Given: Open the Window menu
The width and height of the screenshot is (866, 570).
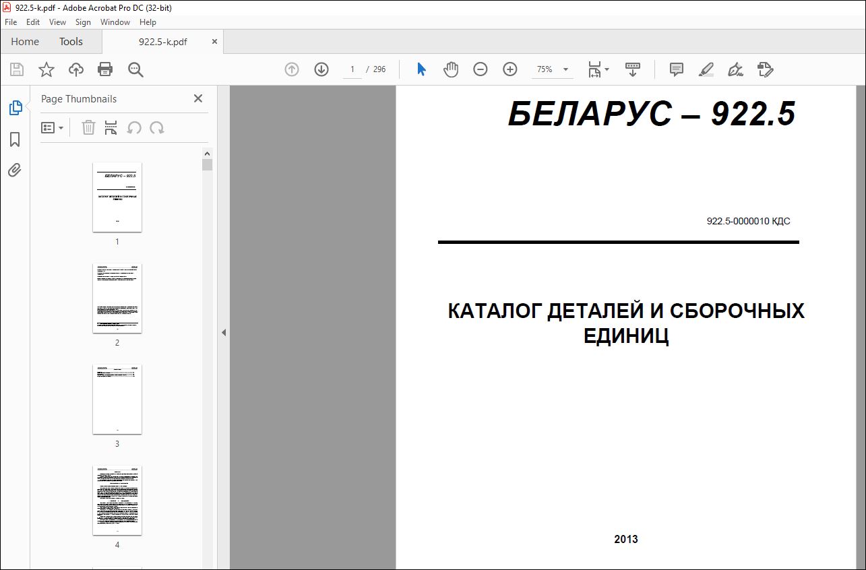Looking at the screenshot, I should 115,22.
